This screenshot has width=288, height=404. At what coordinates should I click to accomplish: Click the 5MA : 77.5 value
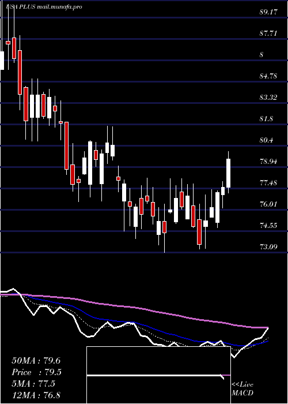tap(33, 384)
